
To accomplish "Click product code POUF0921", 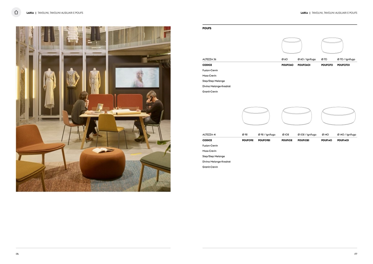I will pyautogui.click(x=264, y=140).
